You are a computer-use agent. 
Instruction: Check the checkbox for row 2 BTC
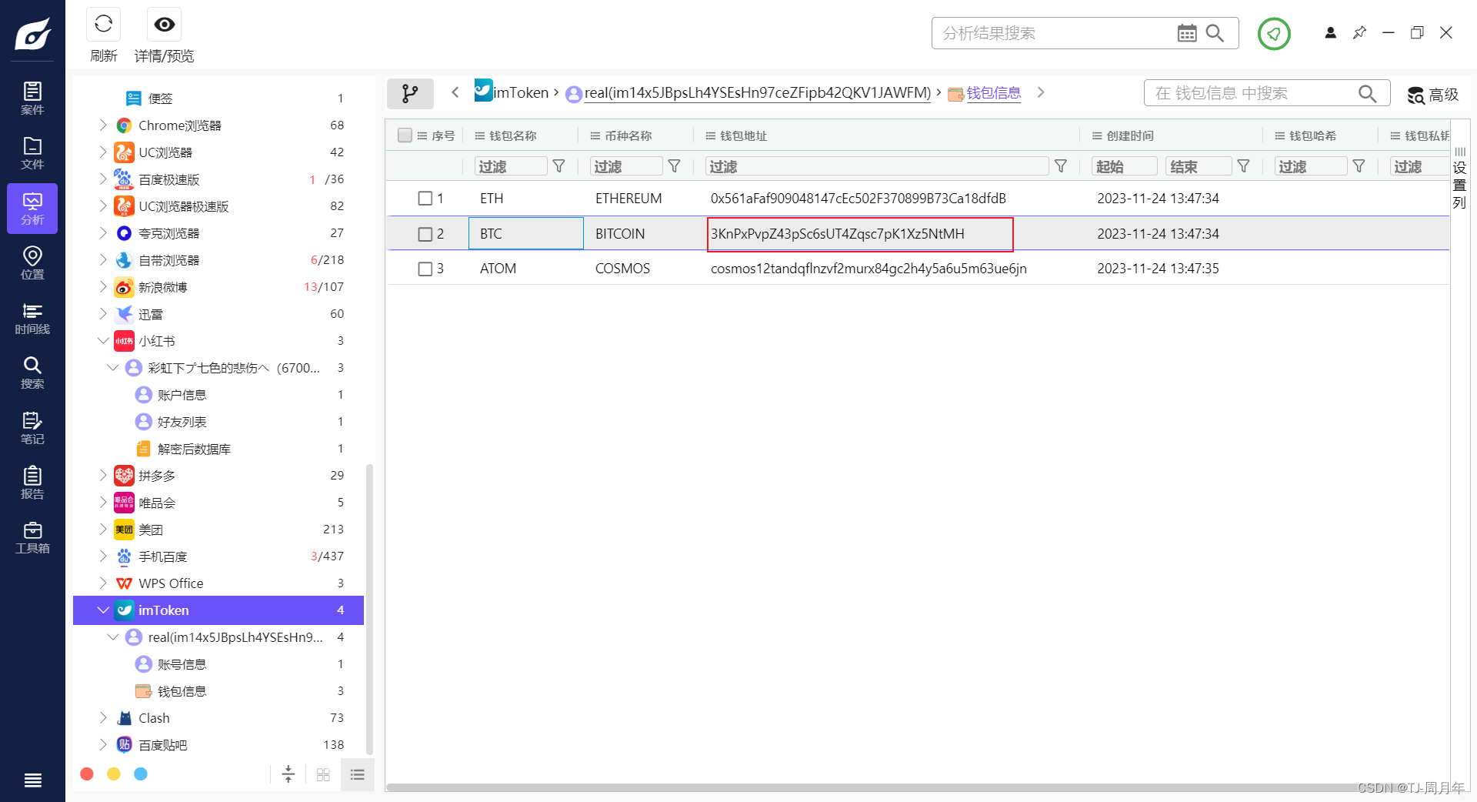(x=425, y=234)
